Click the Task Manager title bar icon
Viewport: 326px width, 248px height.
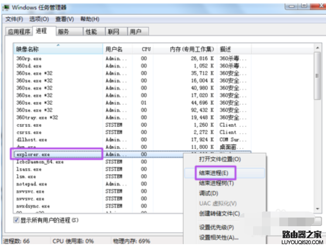coord(7,8)
